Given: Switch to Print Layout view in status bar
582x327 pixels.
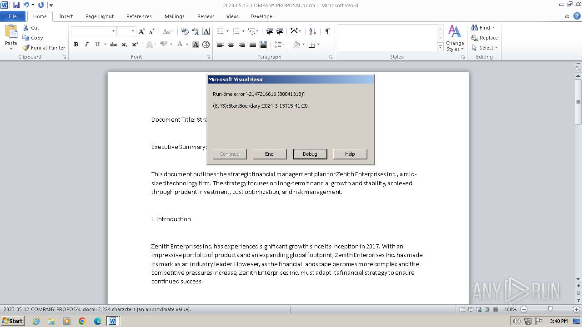Looking at the screenshot, I should pos(462,309).
